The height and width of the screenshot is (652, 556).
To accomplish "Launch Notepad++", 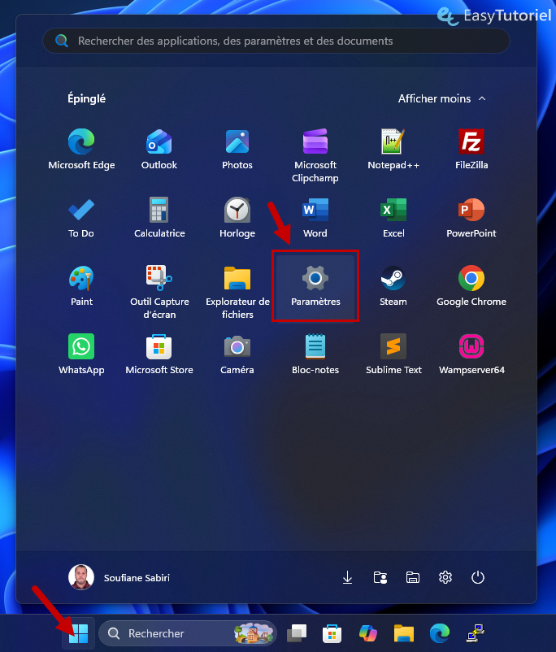I will pos(393,150).
